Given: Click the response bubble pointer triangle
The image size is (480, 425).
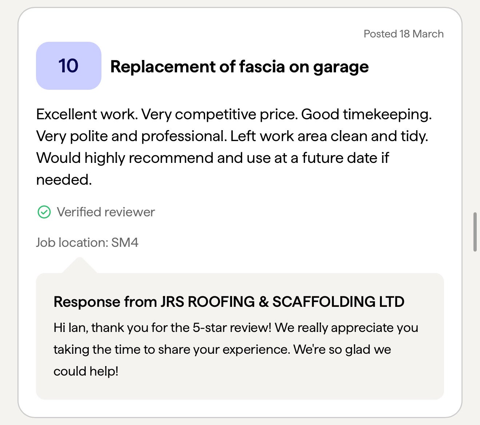Looking at the screenshot, I should (79, 265).
